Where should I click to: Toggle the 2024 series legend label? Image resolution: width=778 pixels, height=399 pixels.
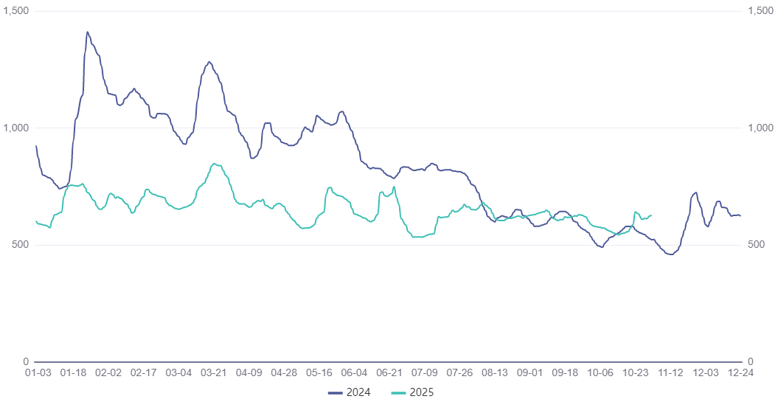(359, 392)
